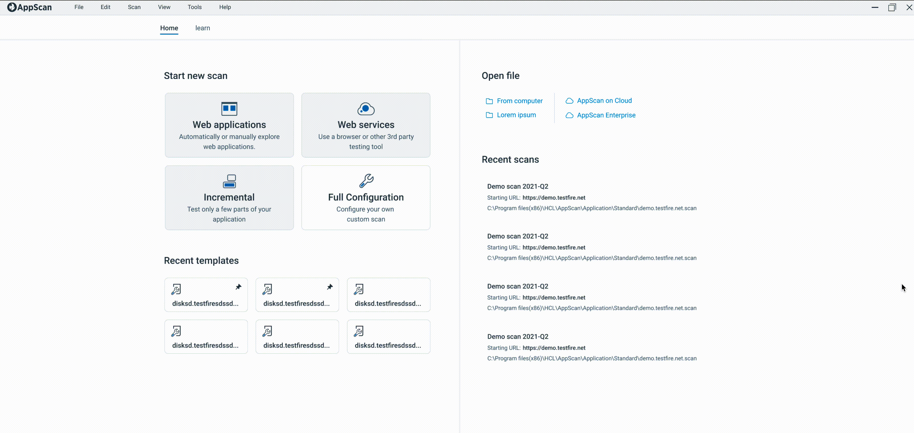914x433 pixels.
Task: Click template icon in first top-row template
Action: (x=176, y=289)
